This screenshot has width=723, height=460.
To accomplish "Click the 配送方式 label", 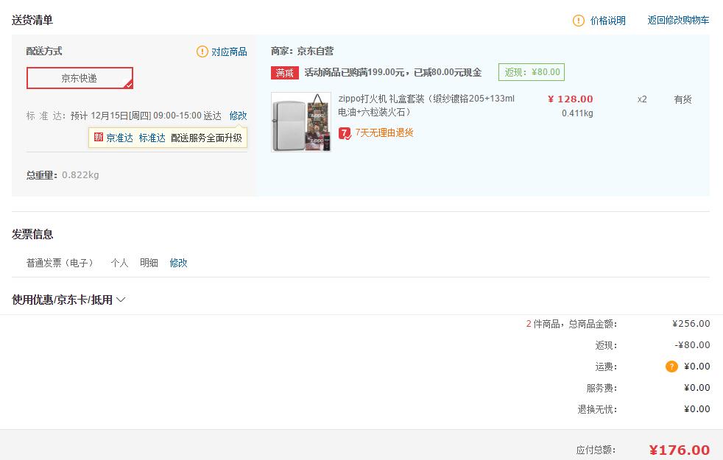I will coord(44,52).
